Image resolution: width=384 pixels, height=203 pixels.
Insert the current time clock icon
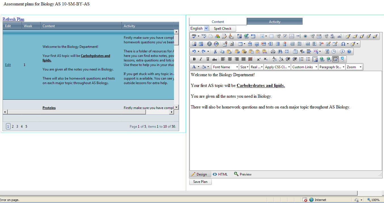click(333, 52)
